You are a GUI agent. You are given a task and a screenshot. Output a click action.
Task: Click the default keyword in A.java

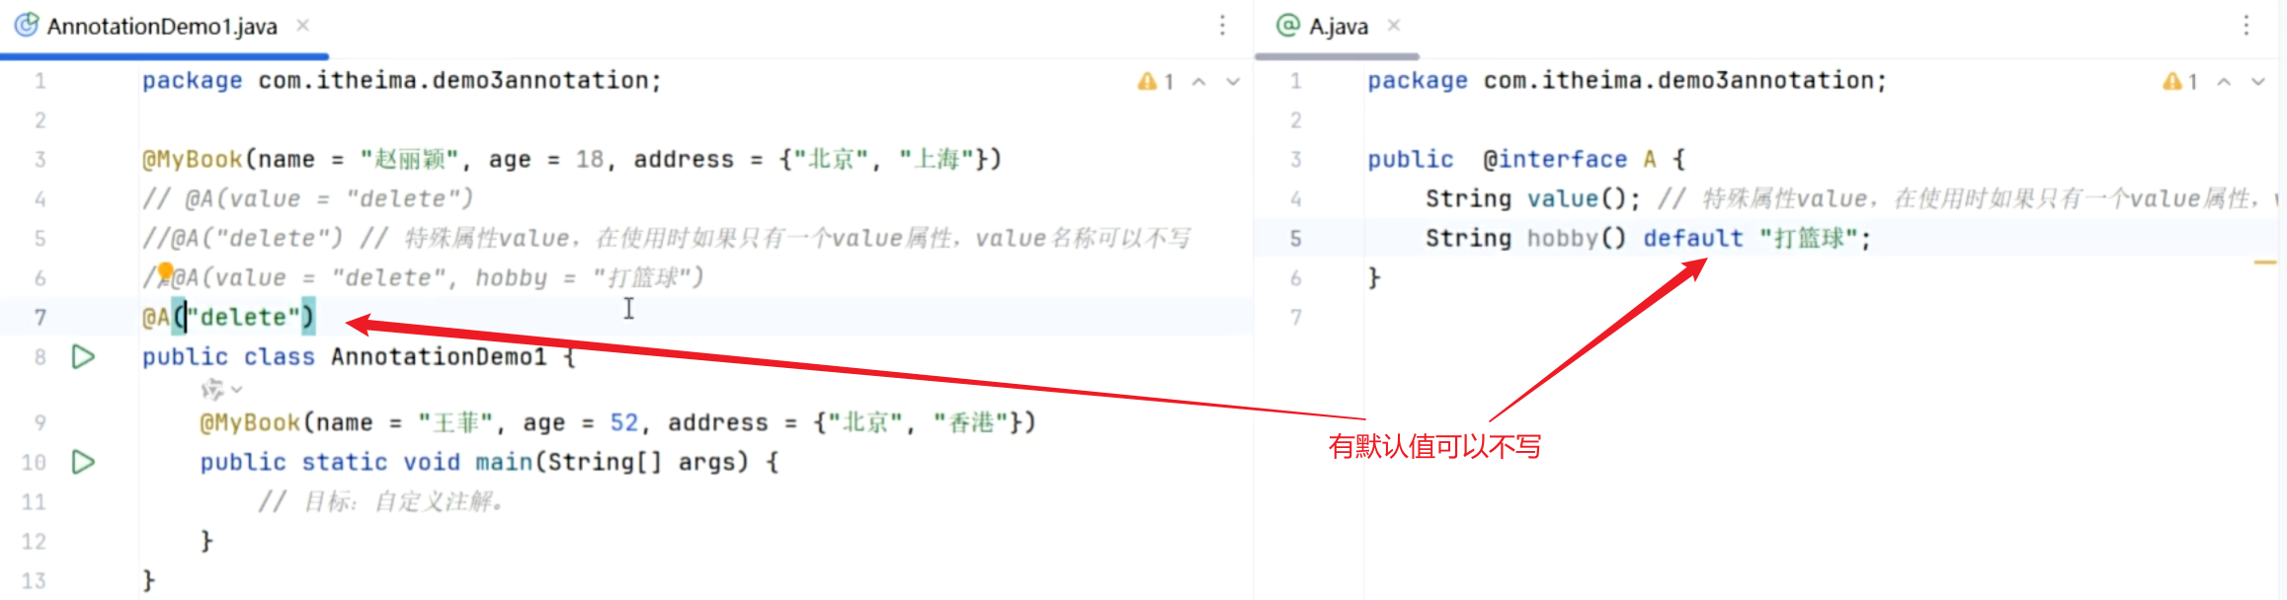1693,238
